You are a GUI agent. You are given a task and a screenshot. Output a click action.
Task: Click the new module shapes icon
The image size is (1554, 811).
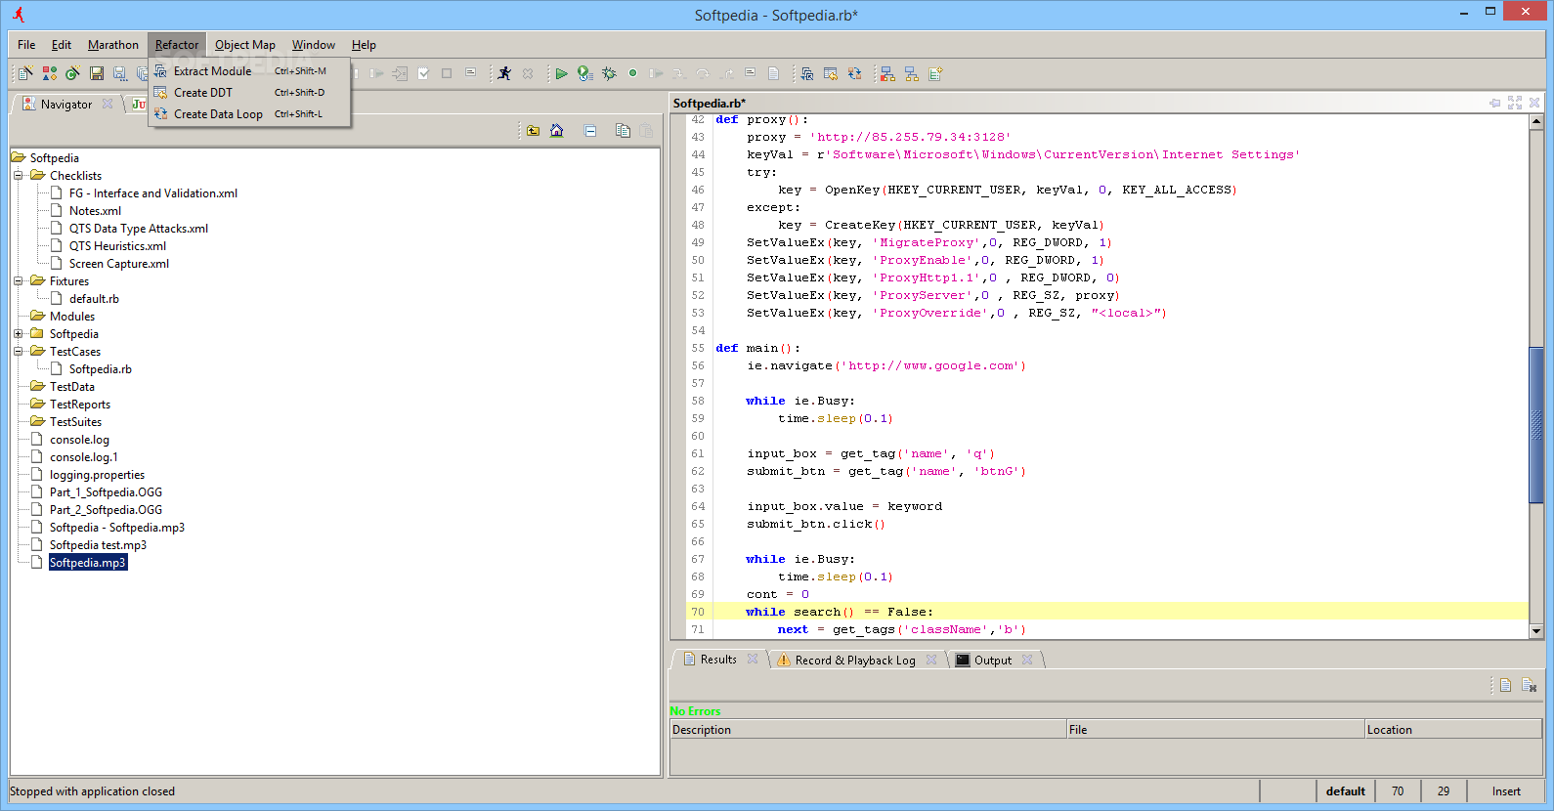click(x=49, y=73)
